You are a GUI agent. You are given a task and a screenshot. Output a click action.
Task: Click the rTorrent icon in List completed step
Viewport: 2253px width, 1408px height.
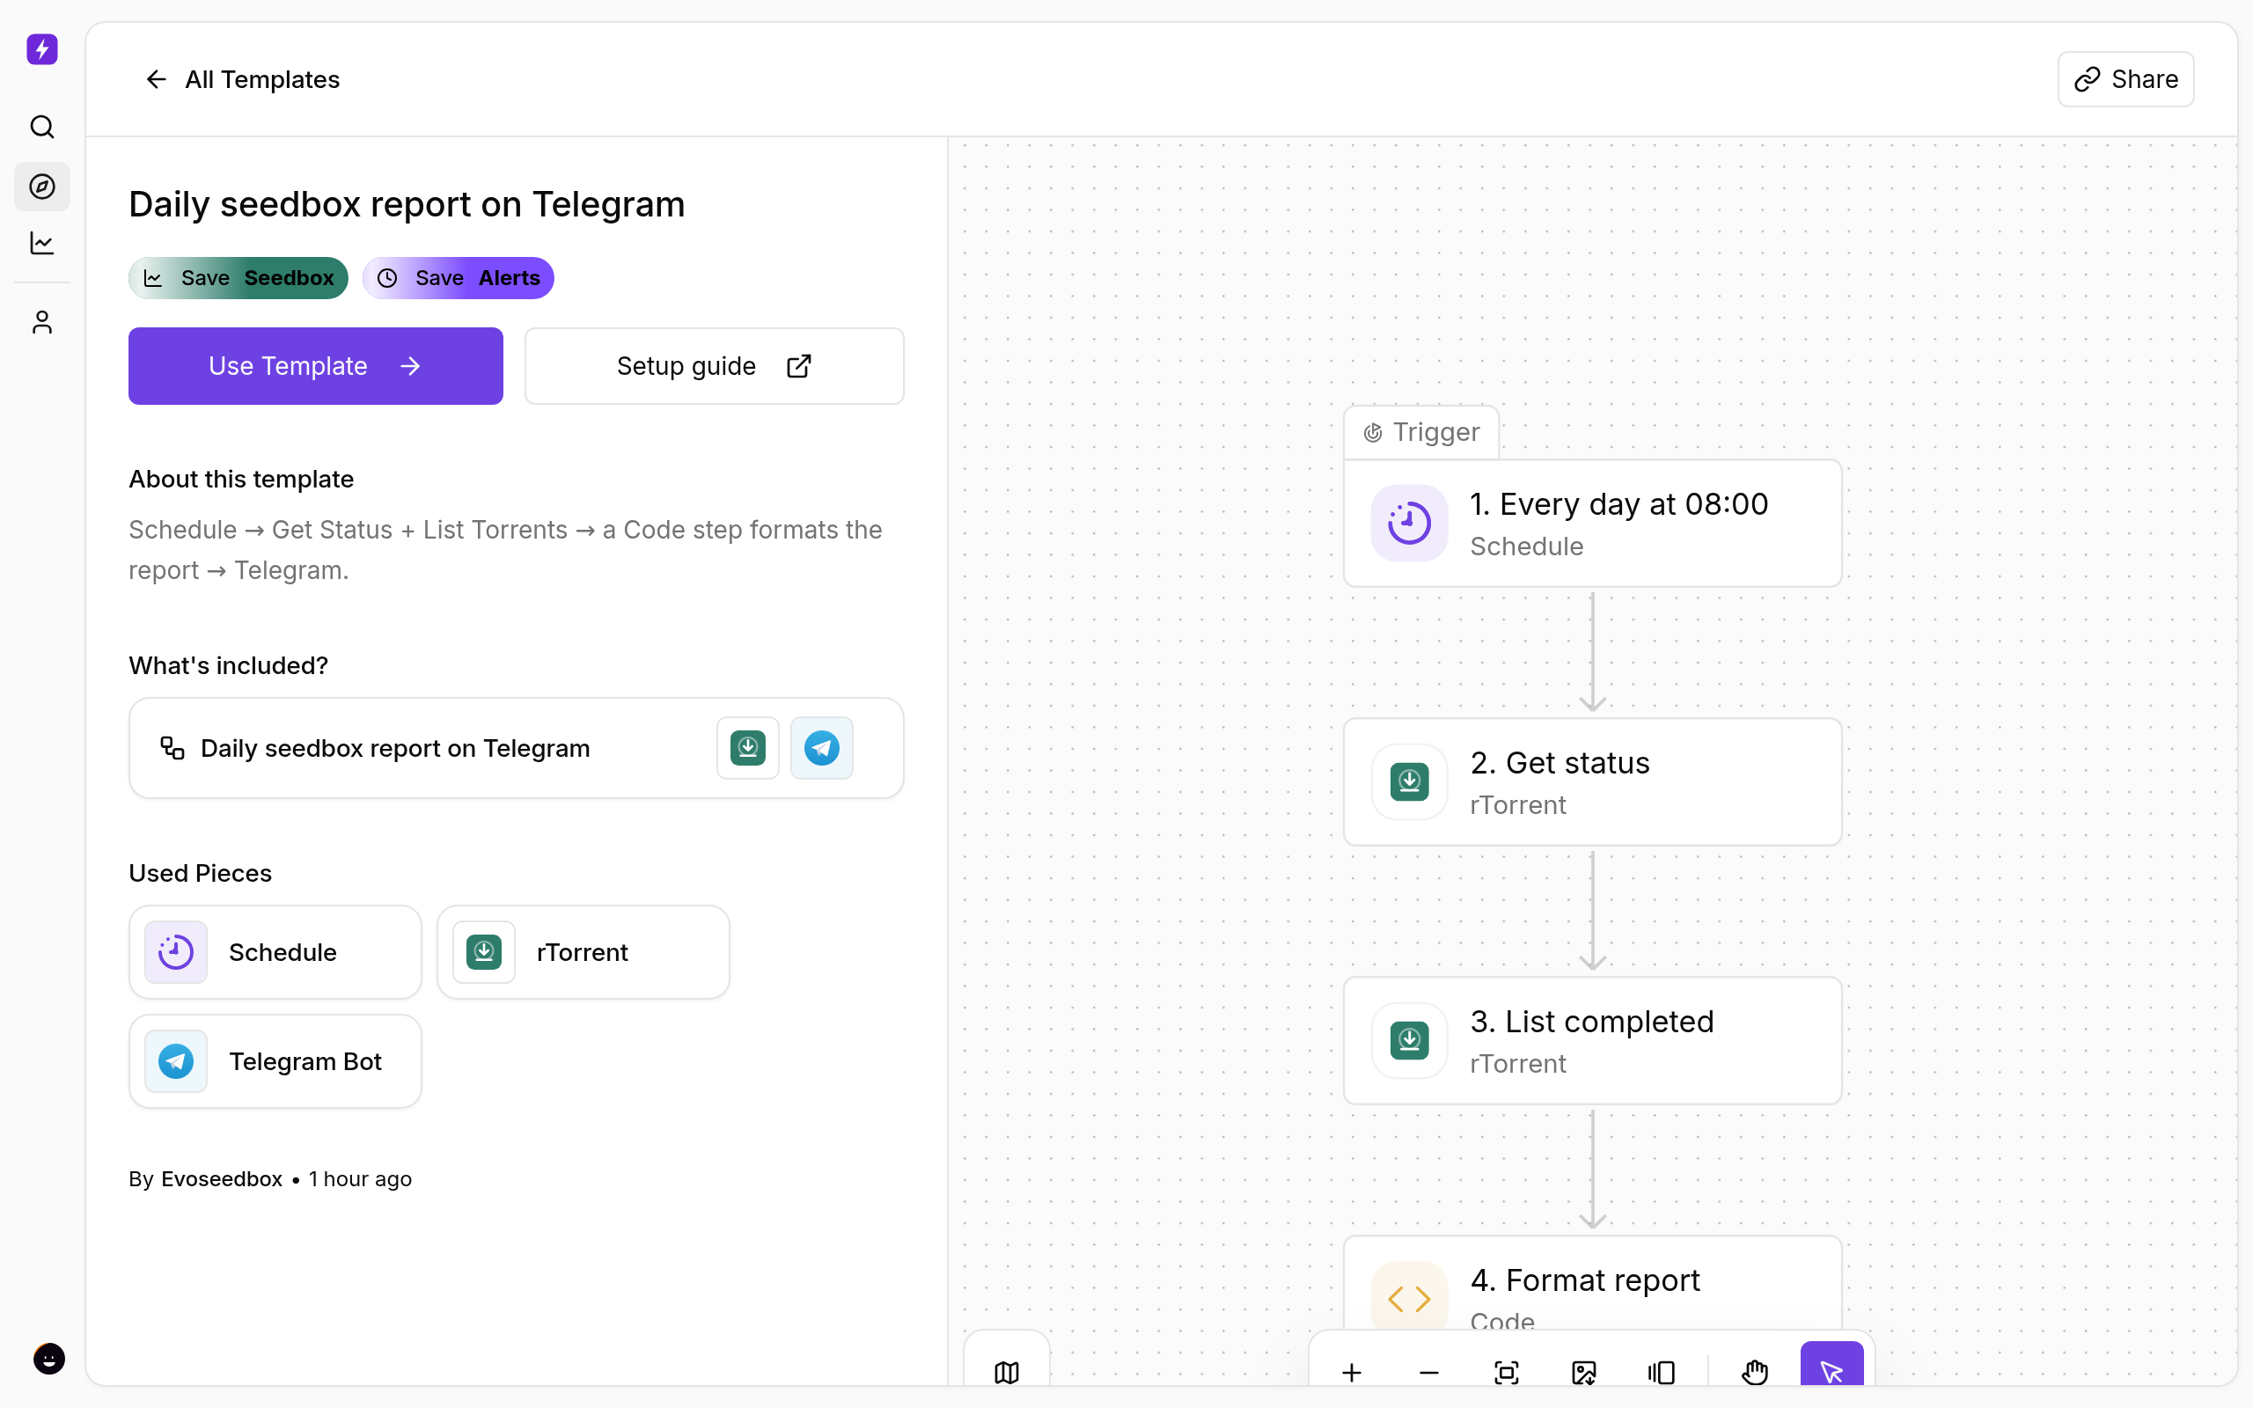click(x=1410, y=1040)
